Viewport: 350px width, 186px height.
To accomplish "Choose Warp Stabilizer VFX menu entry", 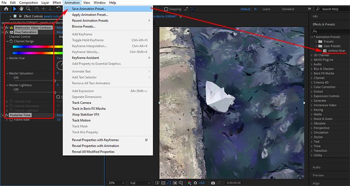I will [x=108, y=114].
